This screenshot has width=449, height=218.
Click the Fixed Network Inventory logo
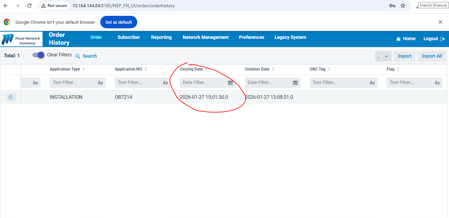pos(21,39)
